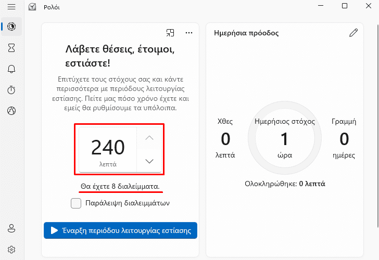The height and width of the screenshot is (260, 379).
Task: Click the vertical scrollbar on right
Action: (378, 125)
